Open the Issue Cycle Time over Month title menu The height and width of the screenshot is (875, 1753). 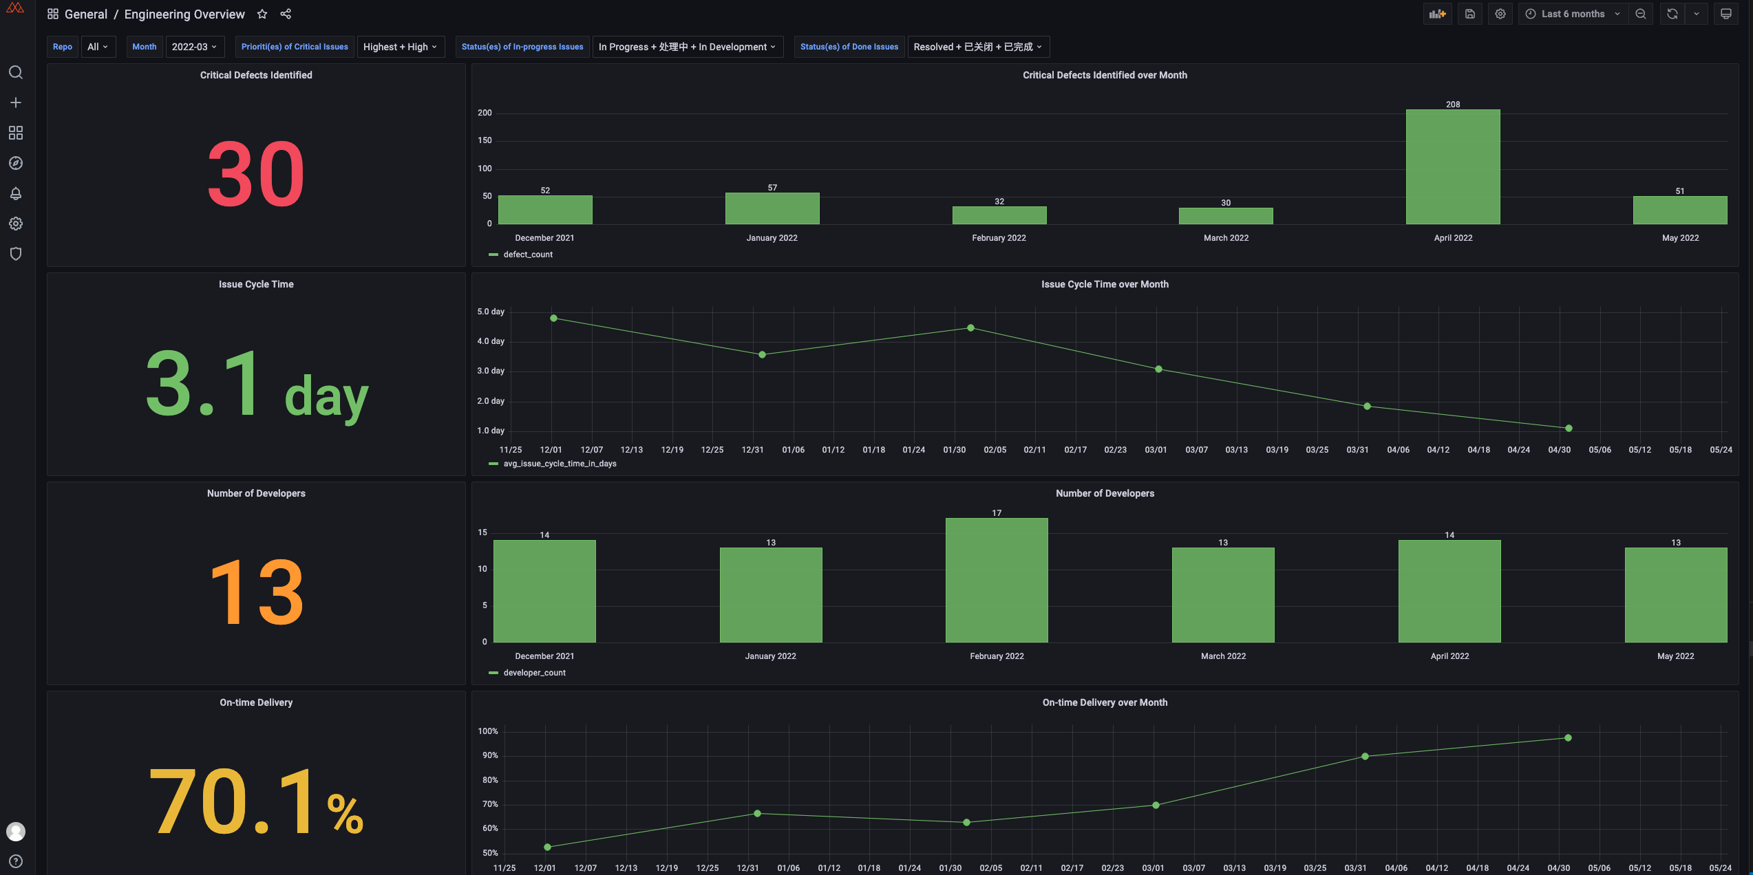pos(1105,284)
